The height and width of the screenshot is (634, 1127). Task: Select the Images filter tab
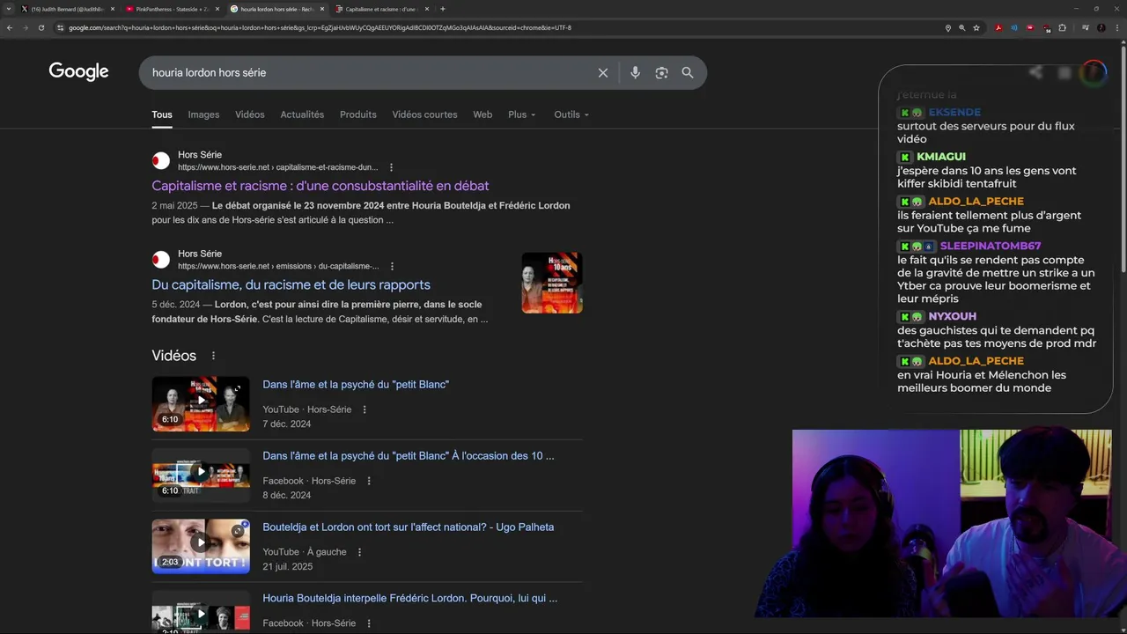pyautogui.click(x=203, y=114)
